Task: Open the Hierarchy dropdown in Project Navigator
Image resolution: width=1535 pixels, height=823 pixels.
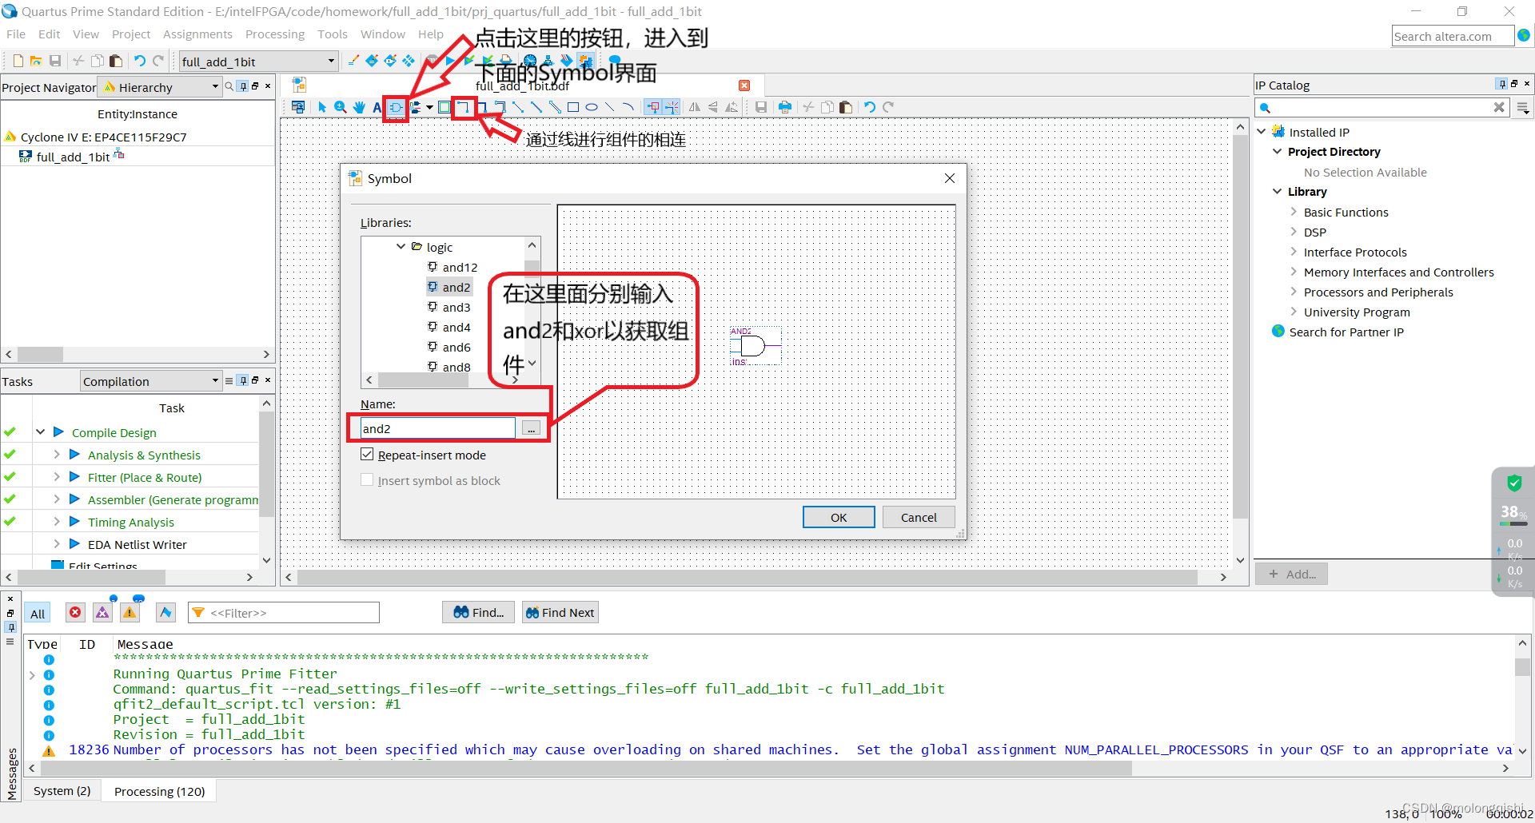Action: 159,87
